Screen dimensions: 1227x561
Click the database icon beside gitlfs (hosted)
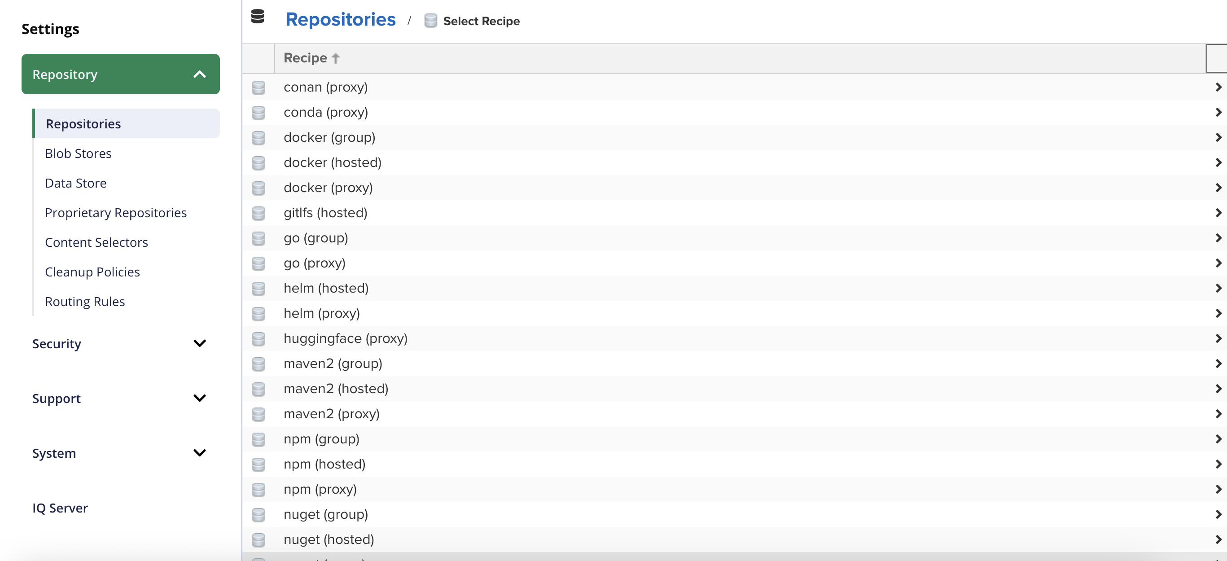click(x=259, y=213)
